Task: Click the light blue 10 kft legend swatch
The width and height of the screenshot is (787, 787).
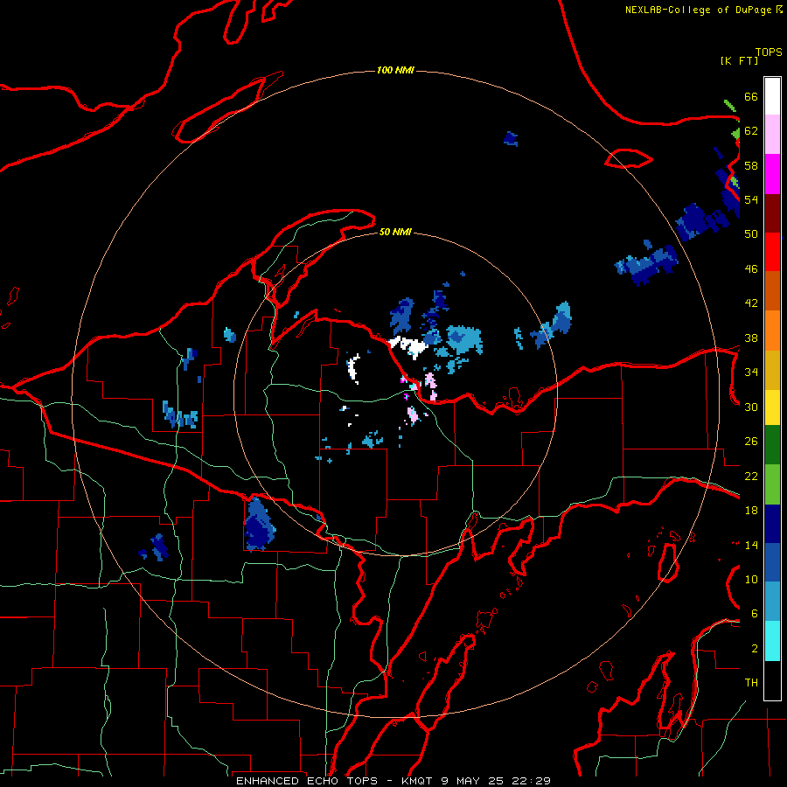Action: click(x=772, y=602)
